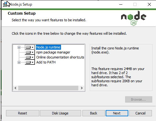Expand the Node.js runtime tree node

(19, 48)
